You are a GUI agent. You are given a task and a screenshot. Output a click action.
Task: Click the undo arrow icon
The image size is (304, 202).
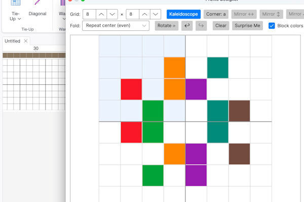[x=187, y=26]
